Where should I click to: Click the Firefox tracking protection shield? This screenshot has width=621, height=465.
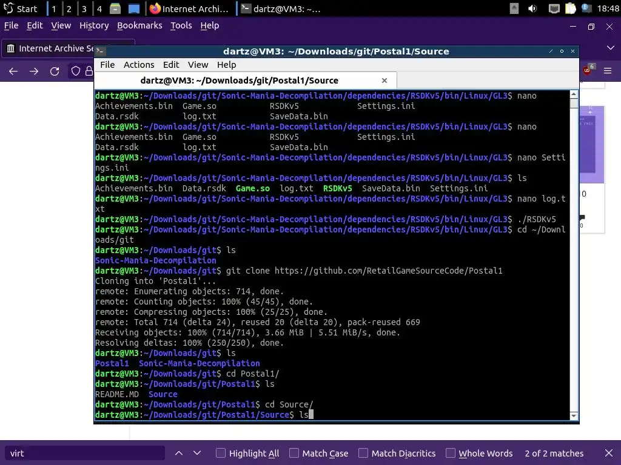coord(75,71)
